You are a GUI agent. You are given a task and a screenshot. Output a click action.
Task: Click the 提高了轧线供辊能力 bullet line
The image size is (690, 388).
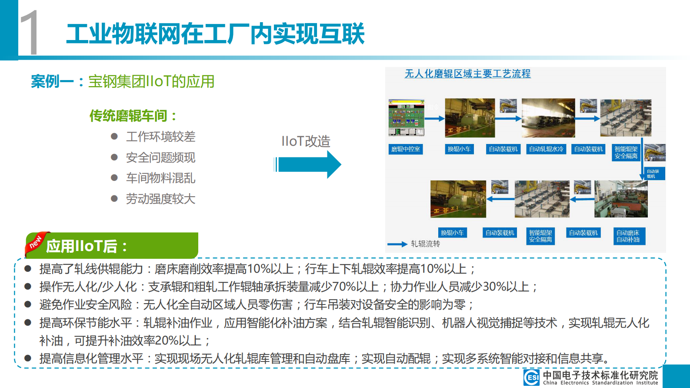pos(250,269)
